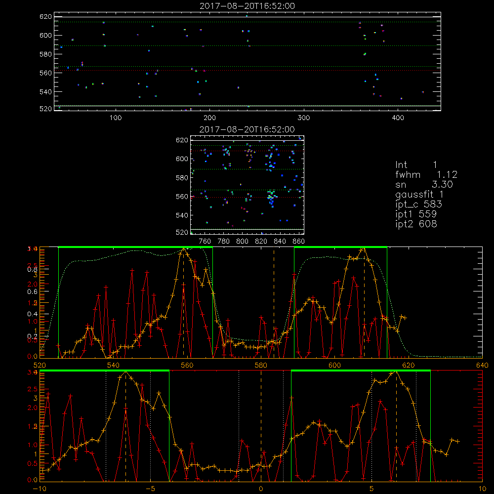This screenshot has height=494, width=494.
Task: Click x-axis label 200 on top plot
Action: pyautogui.click(x=209, y=118)
